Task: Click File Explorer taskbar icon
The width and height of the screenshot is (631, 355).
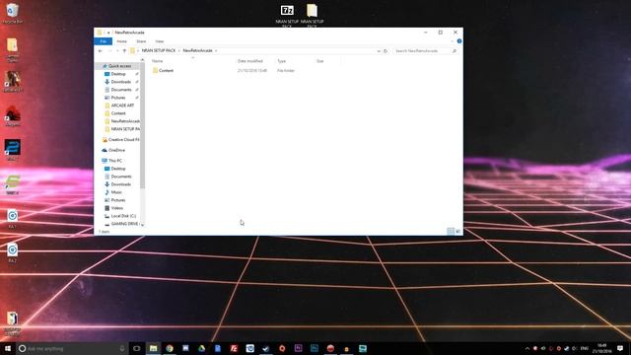Action: click(x=154, y=348)
